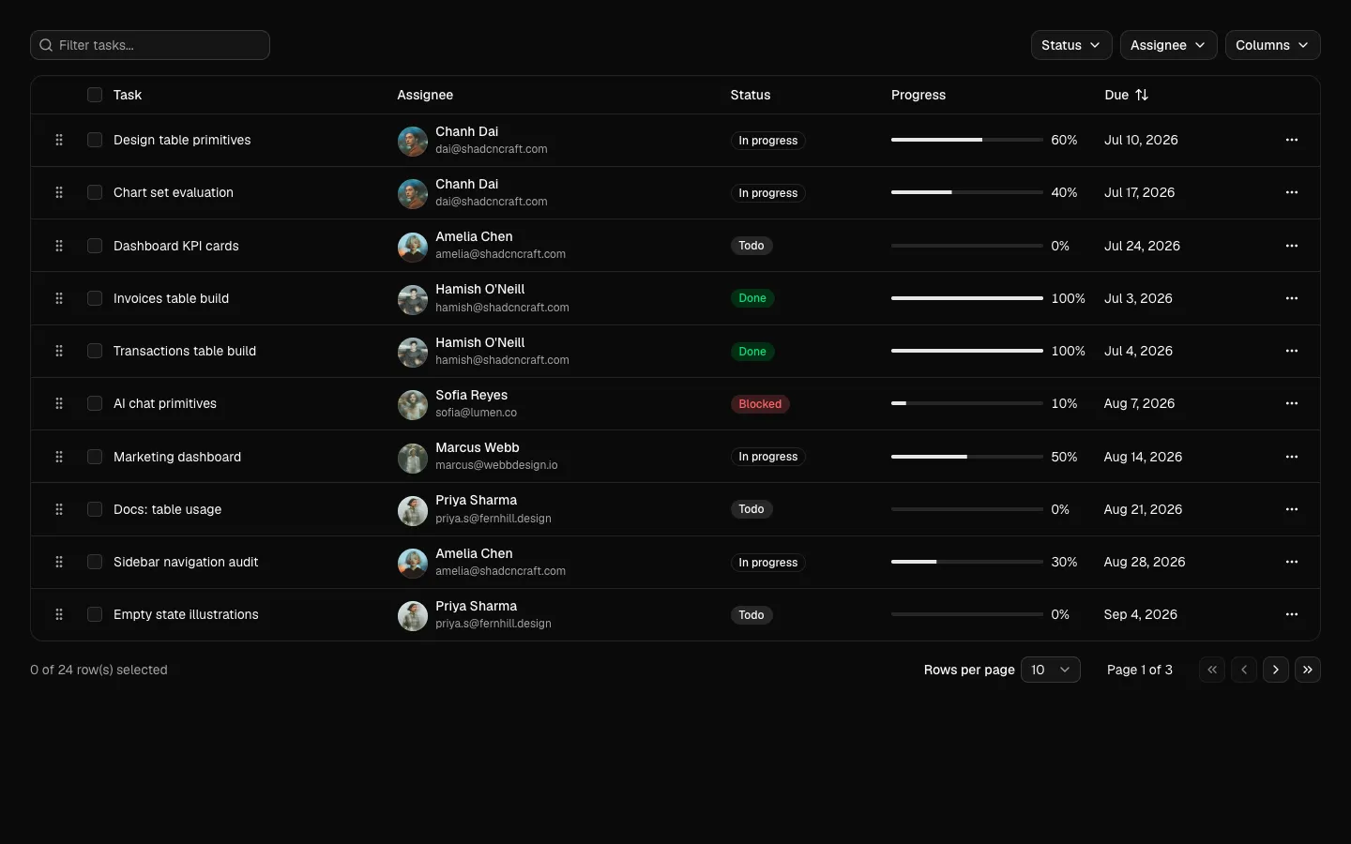Select the AI chat primitives row checkbox
The image size is (1351, 844).
95,403
